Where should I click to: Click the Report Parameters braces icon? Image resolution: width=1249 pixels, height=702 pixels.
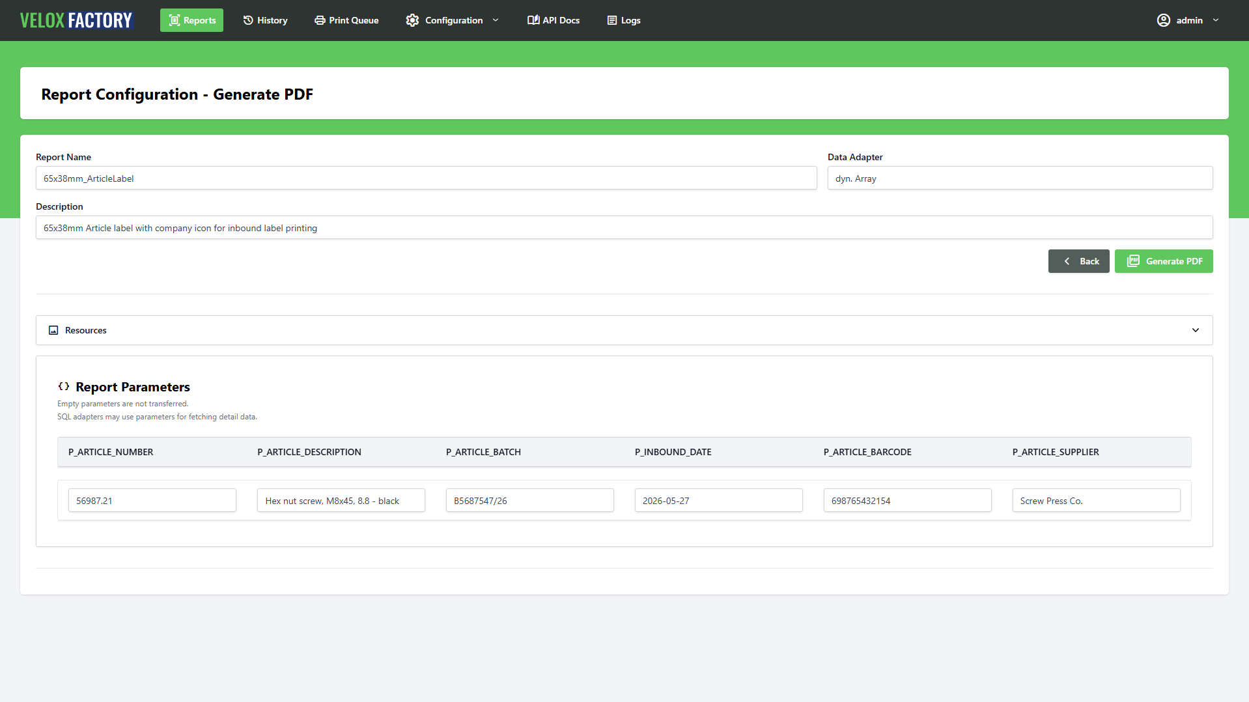coord(64,387)
